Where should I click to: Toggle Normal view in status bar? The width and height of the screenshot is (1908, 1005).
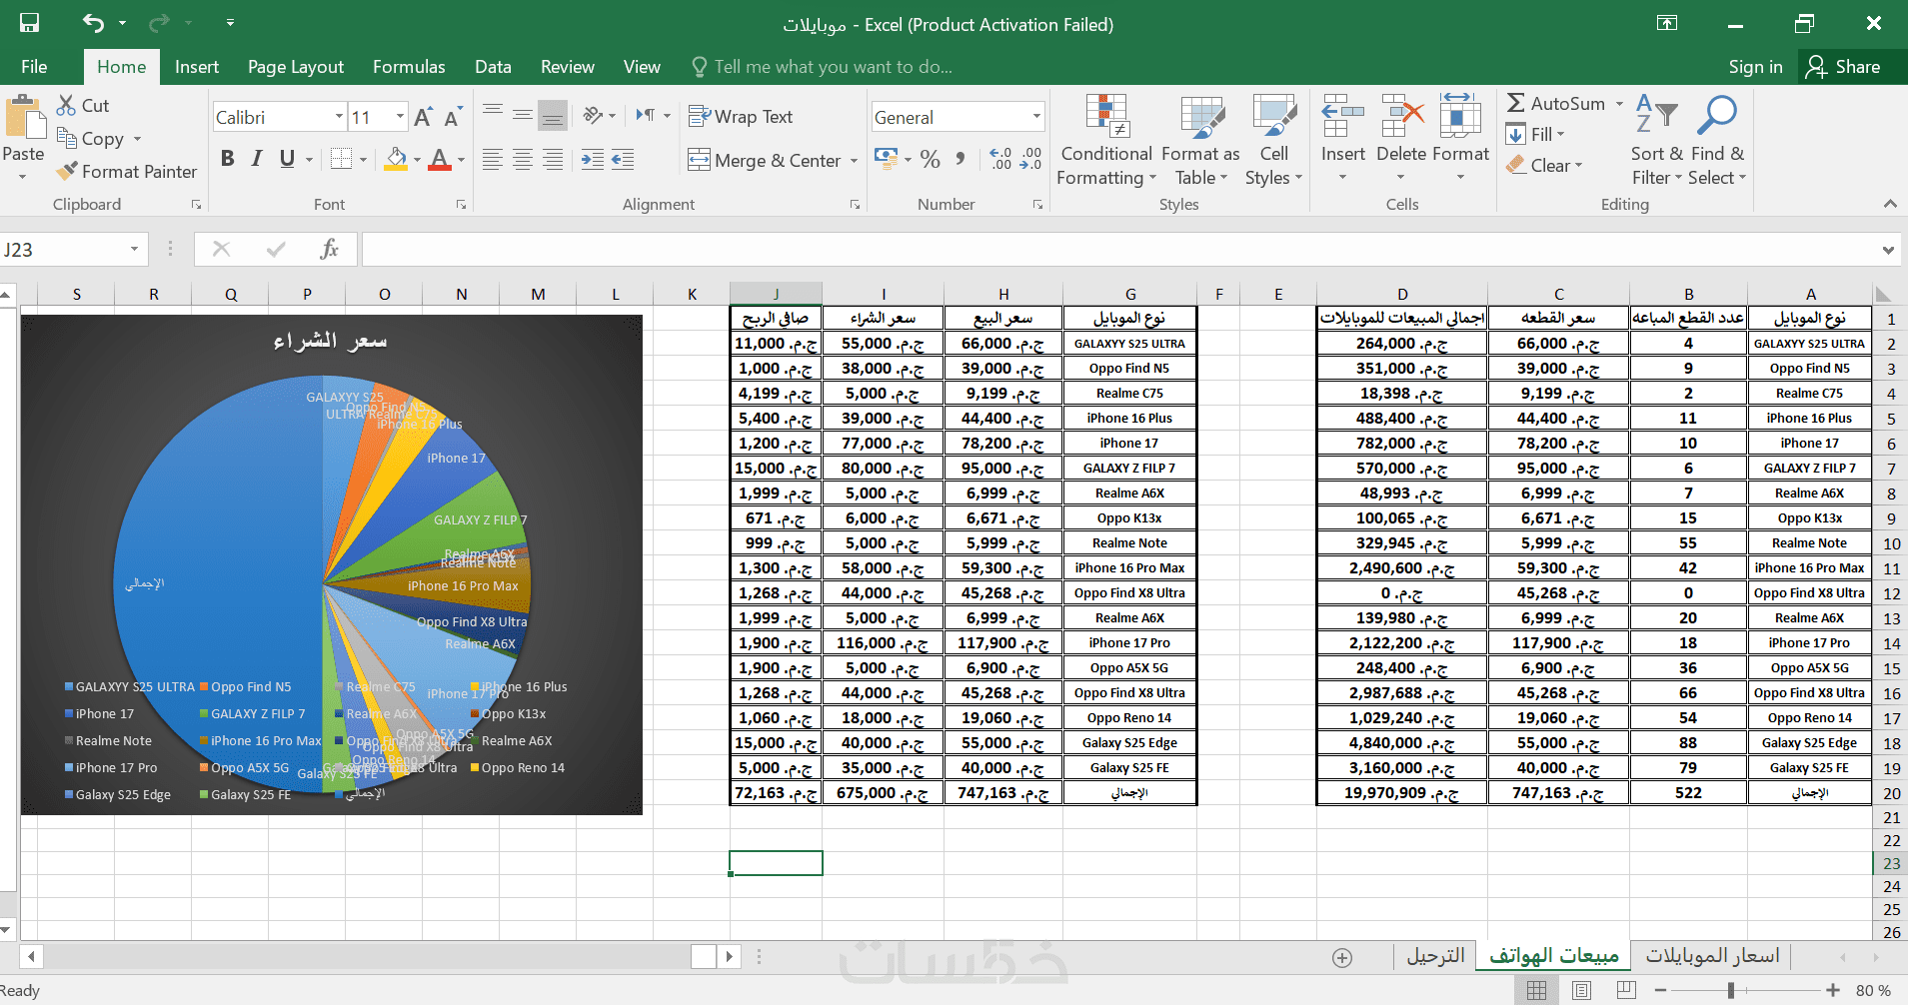(x=1536, y=990)
